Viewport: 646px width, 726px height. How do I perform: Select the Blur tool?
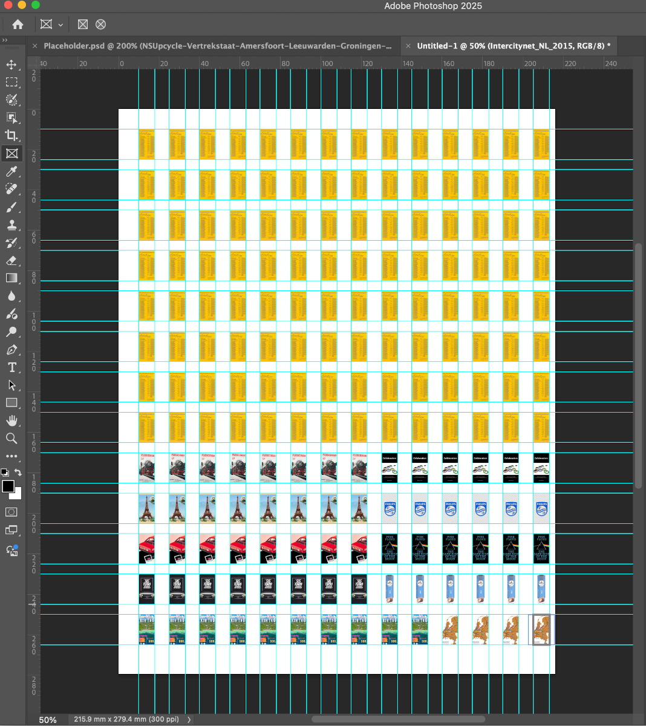(11, 296)
